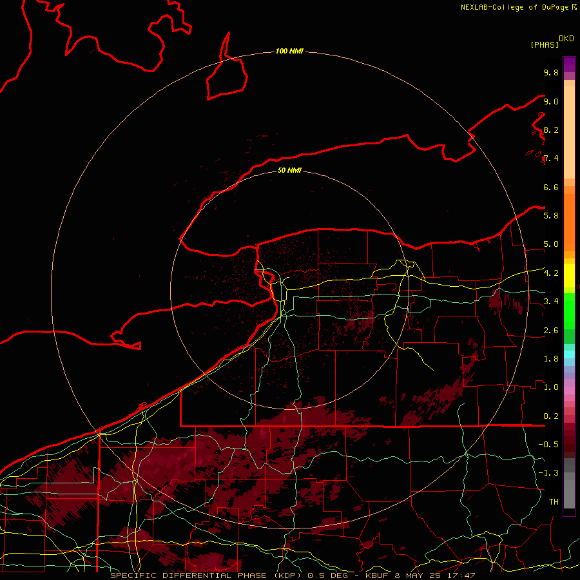Click the pink band near 1.0
The width and height of the screenshot is (580, 580).
(x=569, y=391)
